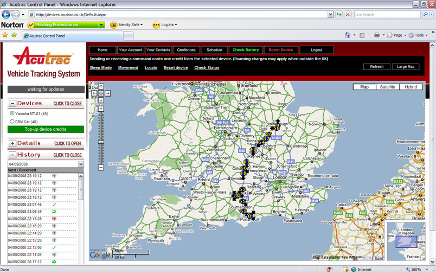
Task: Expand the Details panel
Action: [12, 143]
